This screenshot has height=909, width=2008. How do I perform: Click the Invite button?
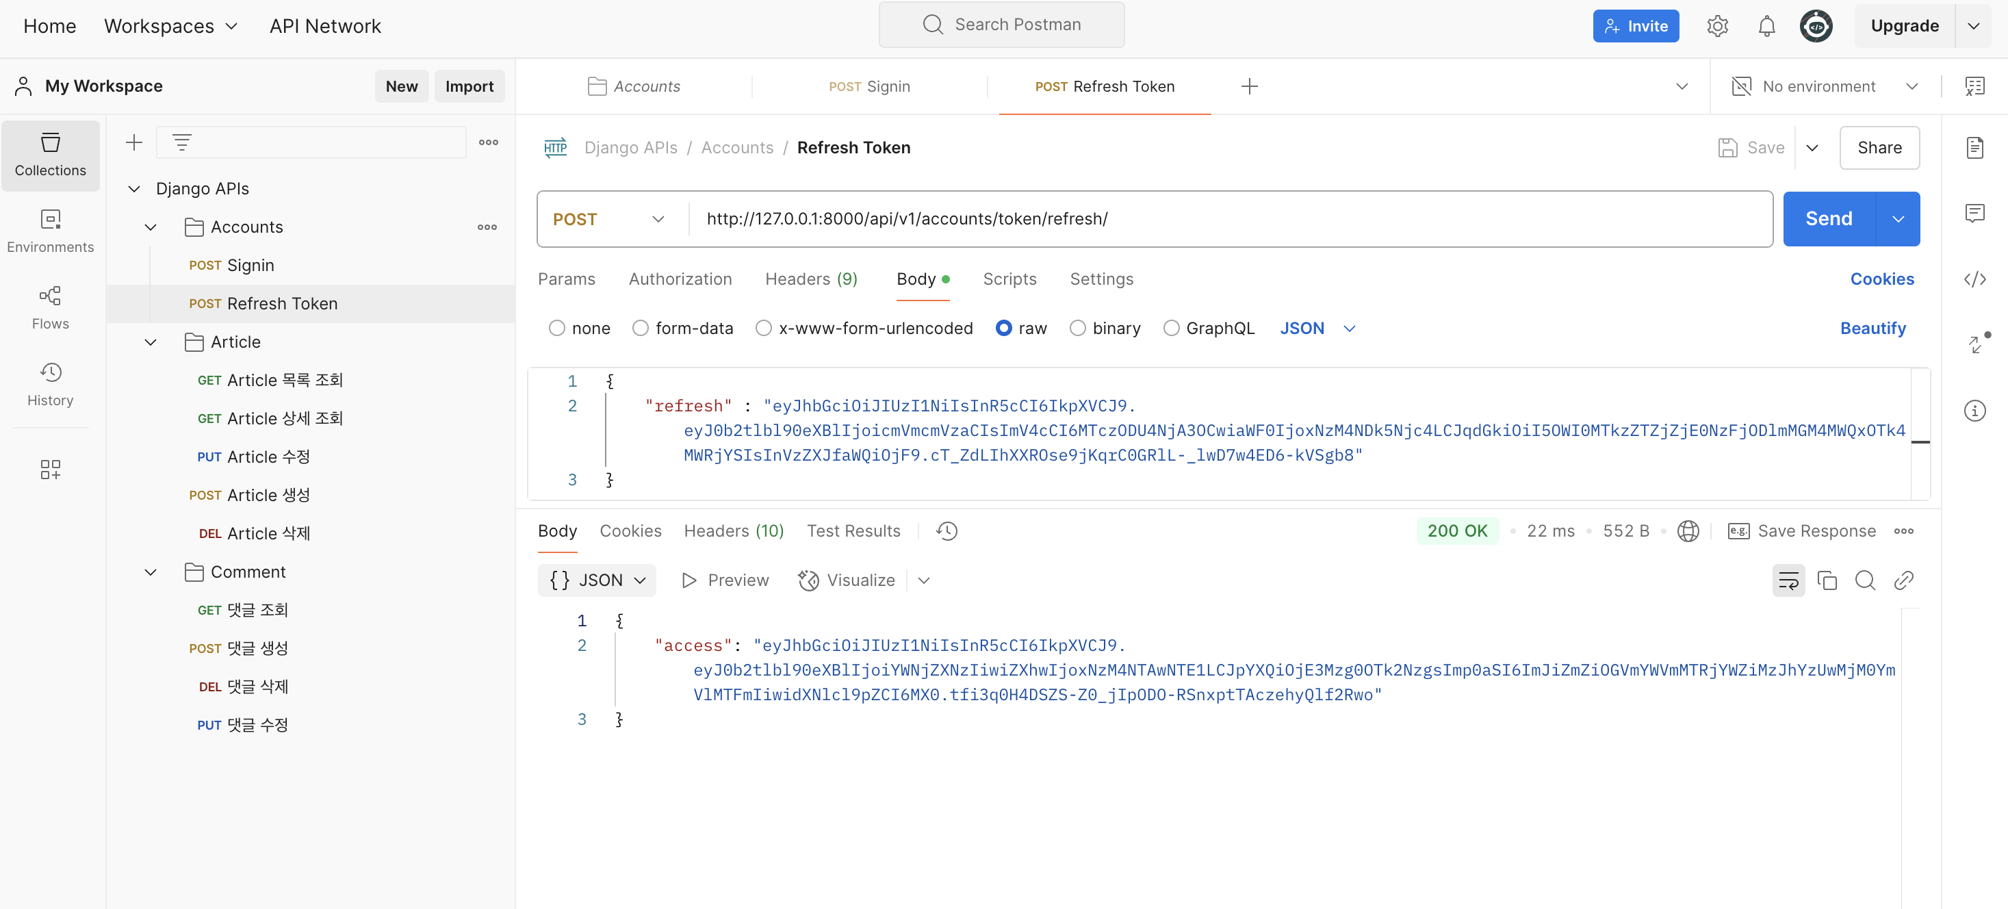1636,26
